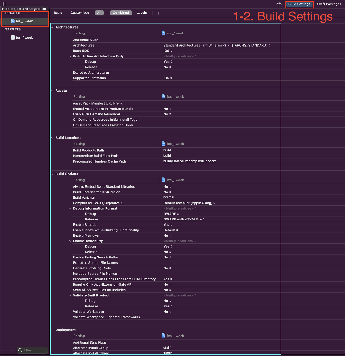The height and width of the screenshot is (356, 345).
Task: Select the All settings filter
Action: pos(99,13)
